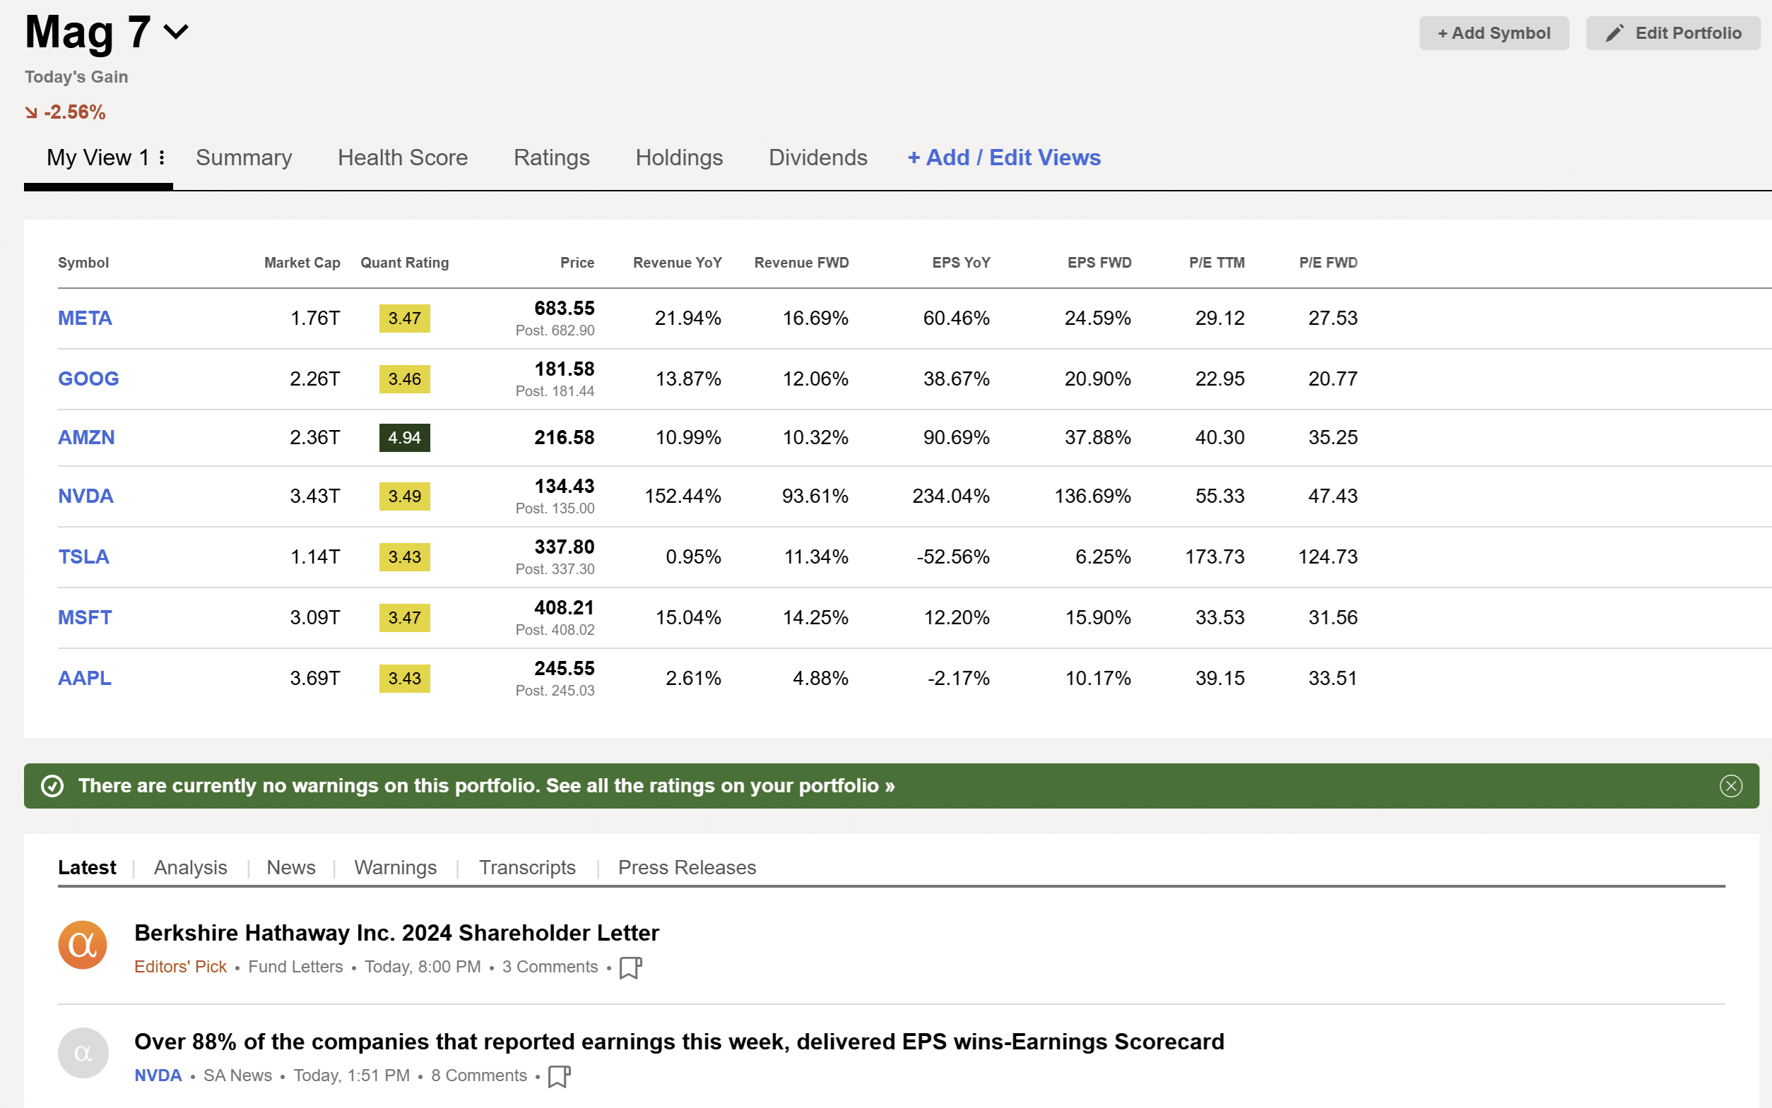This screenshot has height=1108, width=1772.
Task: Sort table by Price column header
Action: 577,262
